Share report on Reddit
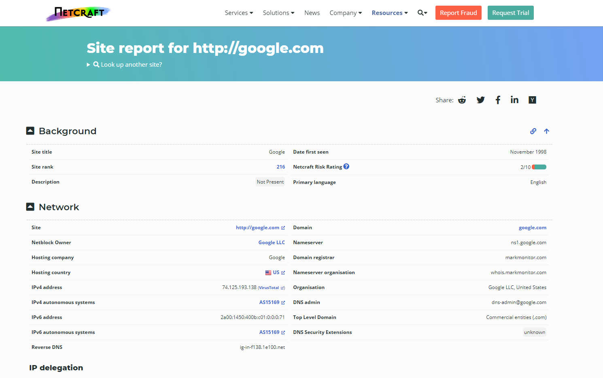Screen dimensions: 603x378 tap(462, 100)
